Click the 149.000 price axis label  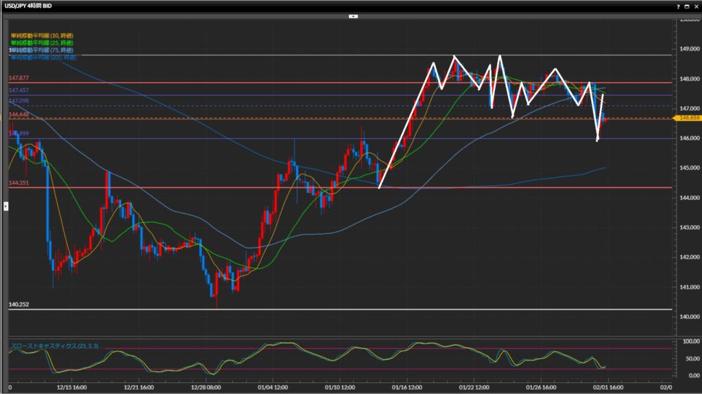(x=688, y=49)
